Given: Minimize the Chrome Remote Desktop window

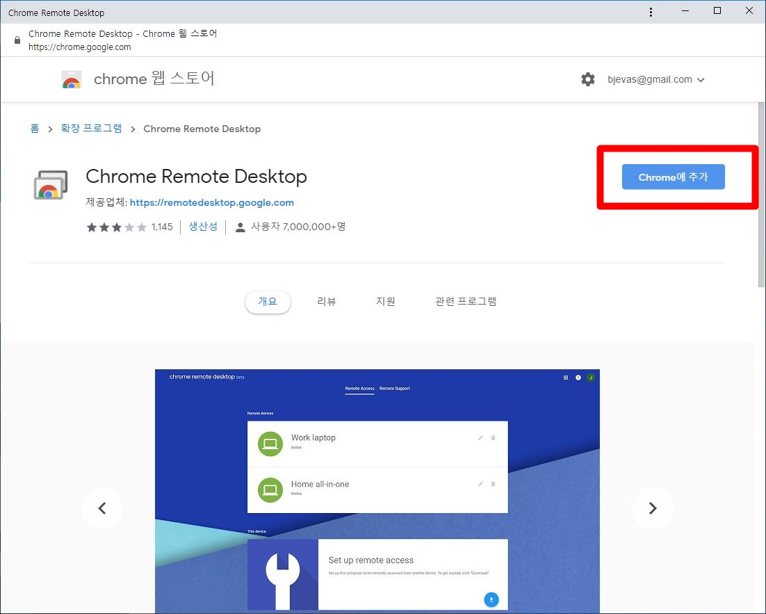Looking at the screenshot, I should pos(685,10).
